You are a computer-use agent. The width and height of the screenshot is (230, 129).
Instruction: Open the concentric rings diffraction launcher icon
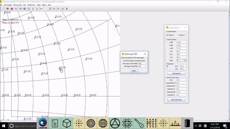click(91, 123)
